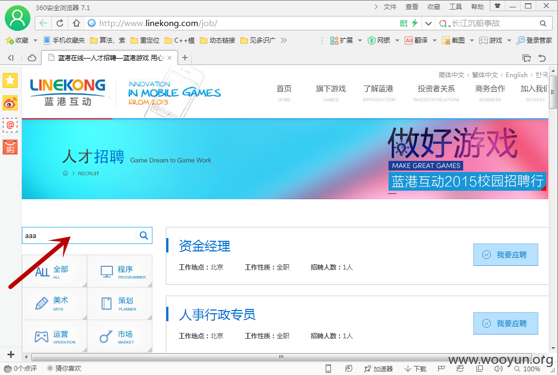Select the 美术 ARTS category
558x375 pixels.
click(x=54, y=304)
